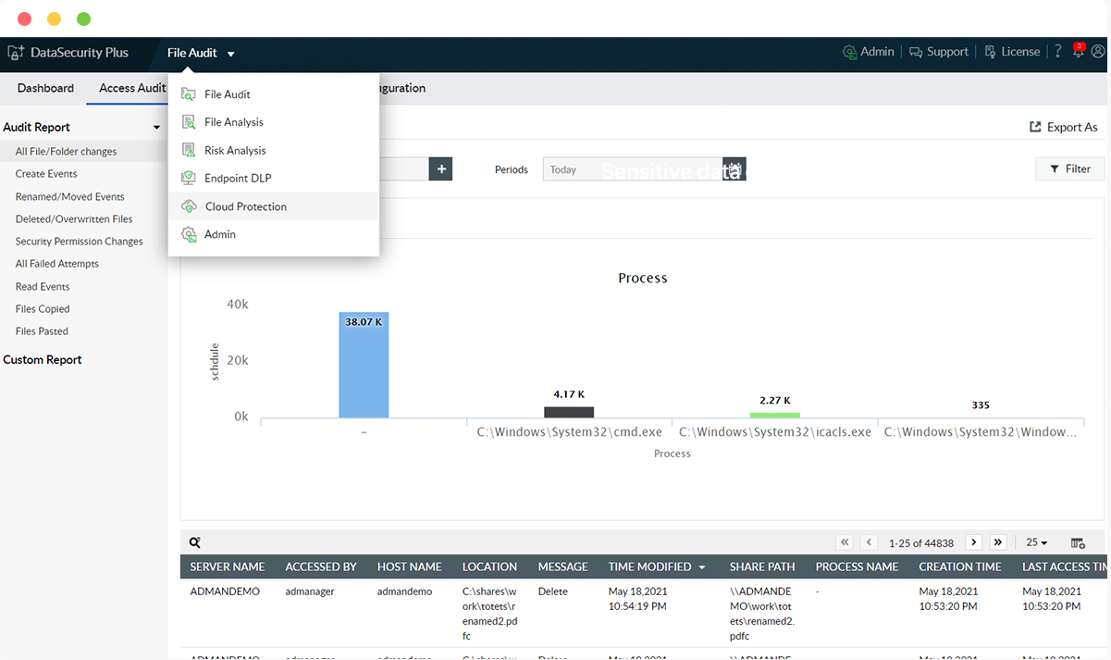Click the File Audit menu icon
The height and width of the screenshot is (660, 1111).
click(189, 94)
